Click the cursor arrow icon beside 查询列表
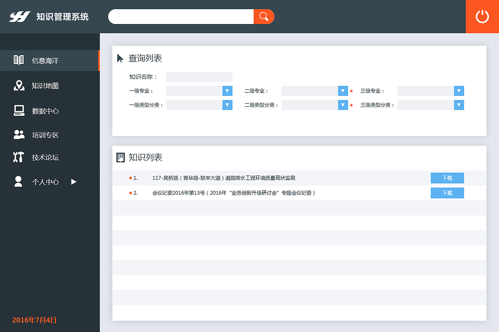Viewport: 499px width, 332px height. [120, 58]
